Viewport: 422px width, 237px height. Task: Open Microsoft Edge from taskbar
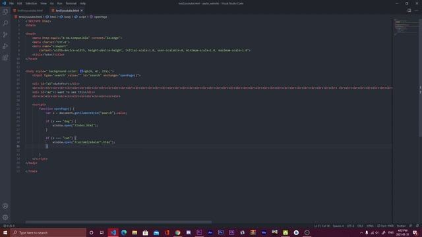124,232
